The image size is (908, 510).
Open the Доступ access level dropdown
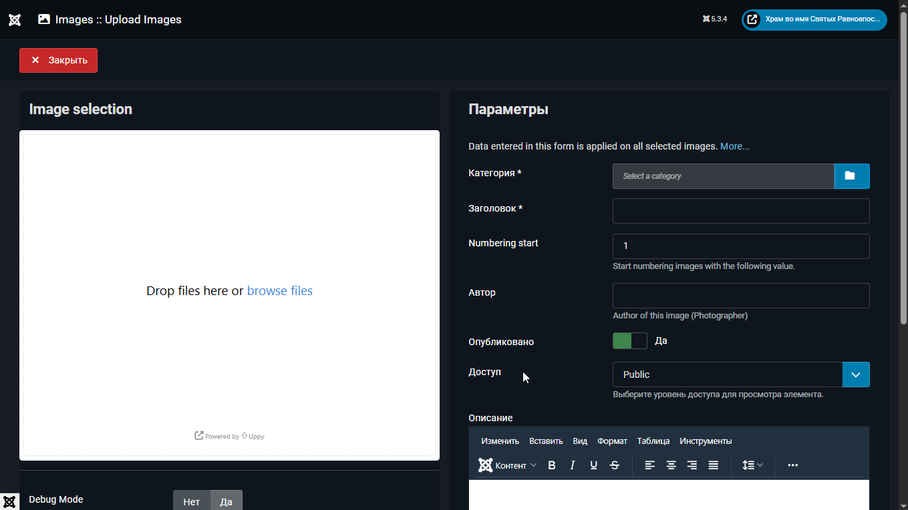pyautogui.click(x=856, y=374)
